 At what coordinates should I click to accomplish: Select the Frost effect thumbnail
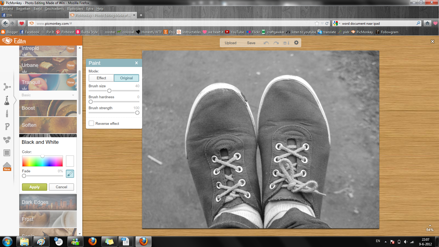pyautogui.click(x=48, y=219)
